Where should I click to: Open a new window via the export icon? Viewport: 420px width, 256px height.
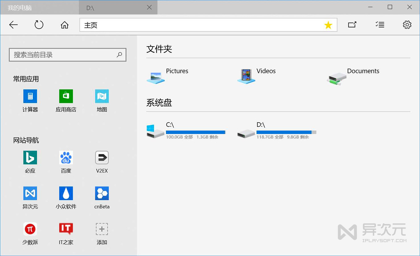tap(352, 25)
